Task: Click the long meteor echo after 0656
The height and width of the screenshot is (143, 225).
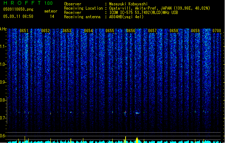Action: pos(137,113)
